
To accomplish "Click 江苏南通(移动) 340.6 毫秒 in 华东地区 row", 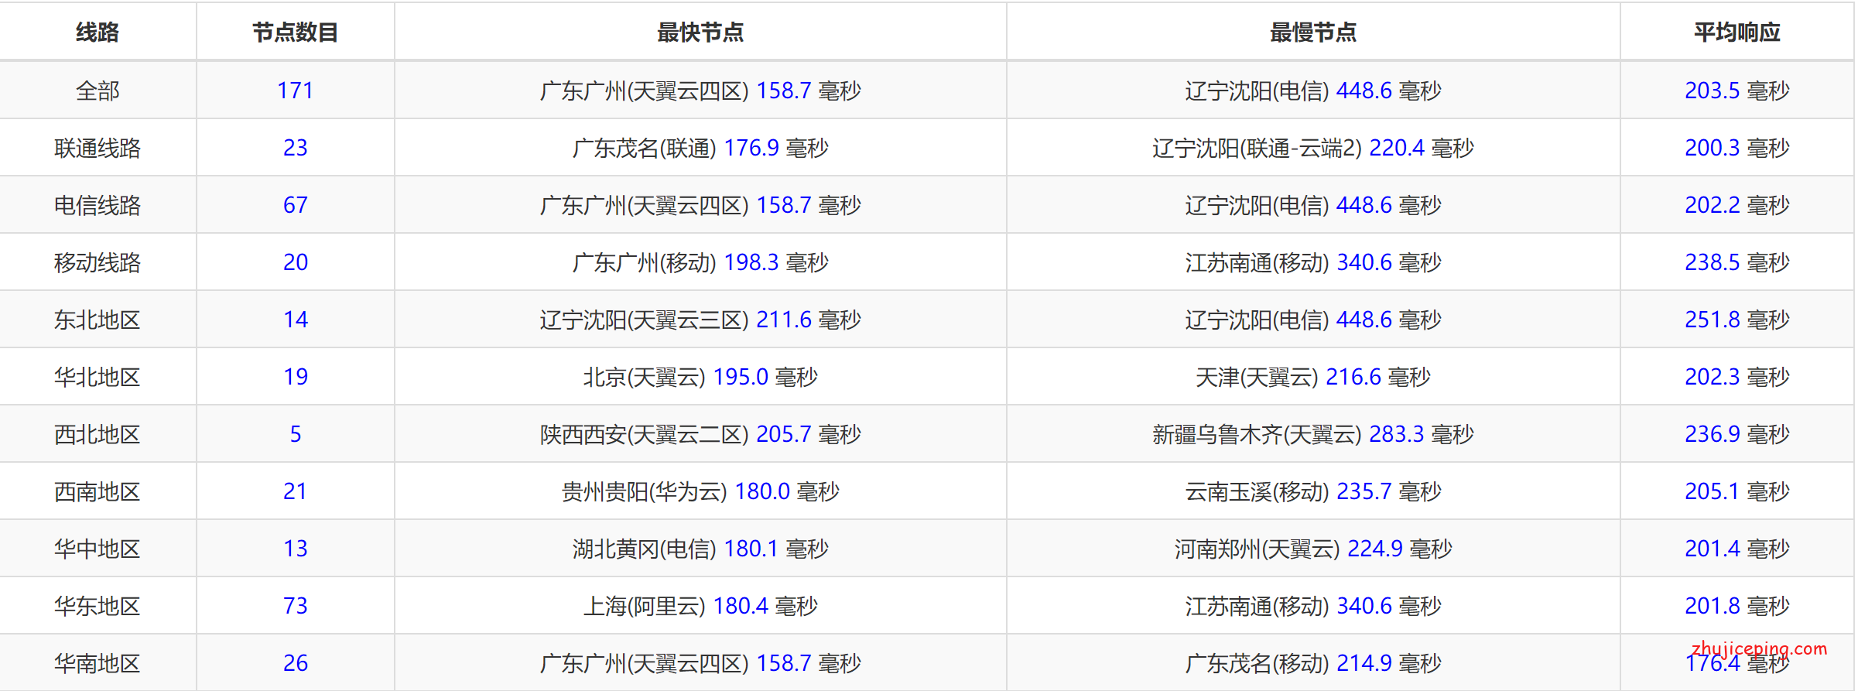I will (x=1313, y=606).
